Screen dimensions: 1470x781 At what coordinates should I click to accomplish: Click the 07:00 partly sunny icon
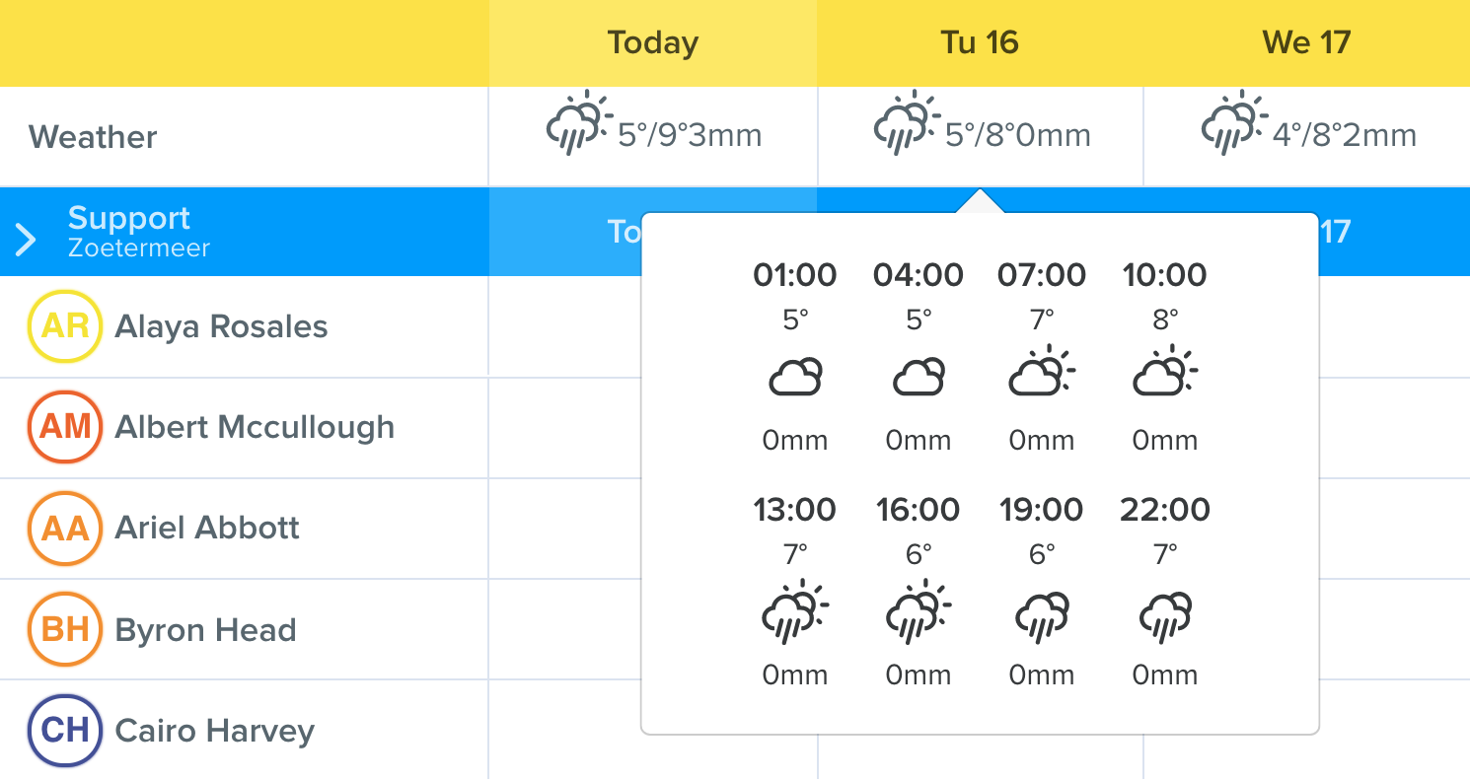tap(1042, 371)
